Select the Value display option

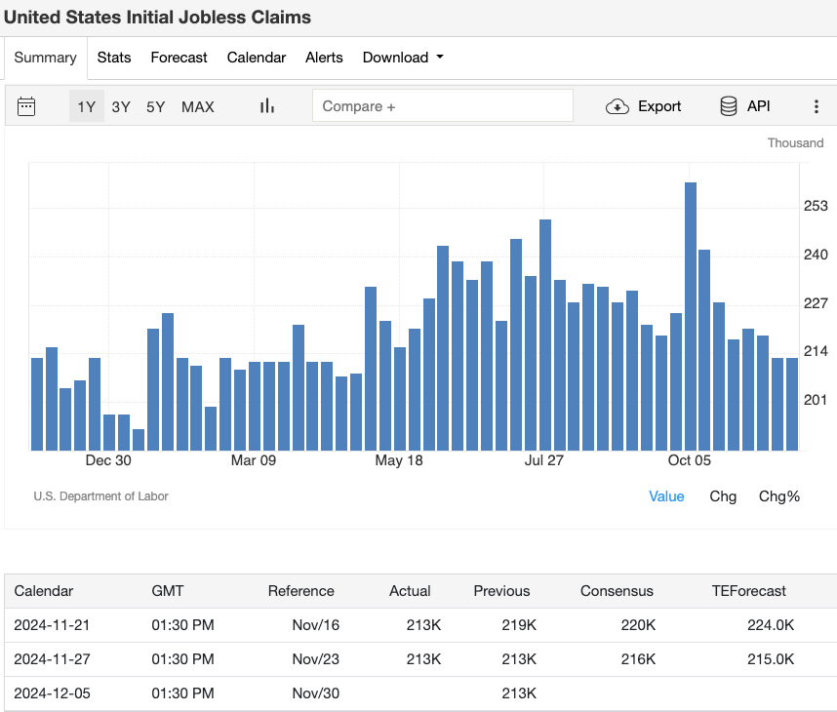[666, 496]
